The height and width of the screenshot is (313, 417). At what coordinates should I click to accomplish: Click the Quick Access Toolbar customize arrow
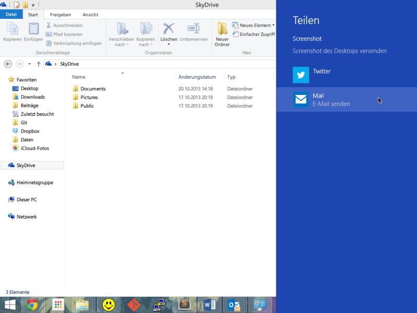tap(33, 5)
